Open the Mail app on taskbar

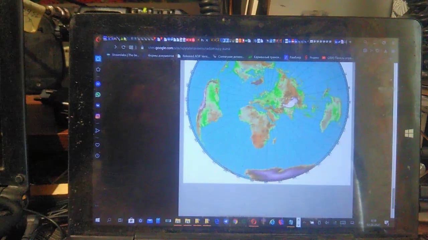click(x=149, y=221)
